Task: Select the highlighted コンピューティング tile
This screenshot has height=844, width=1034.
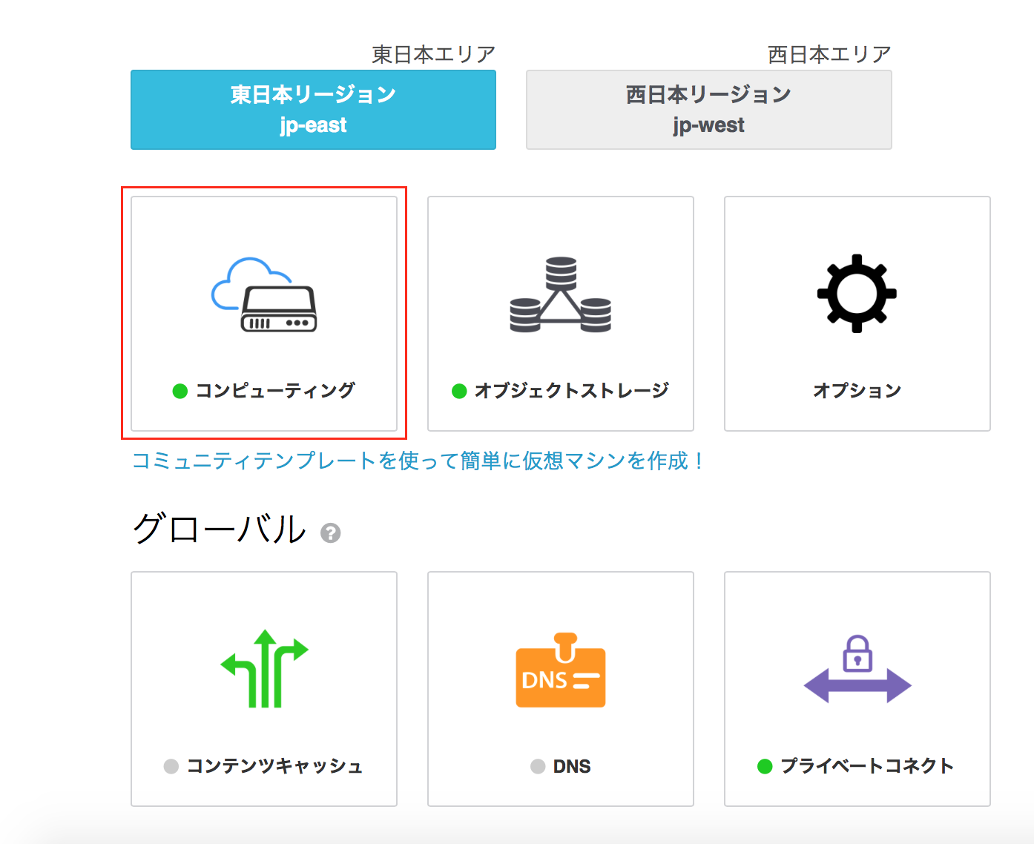Action: (x=264, y=311)
